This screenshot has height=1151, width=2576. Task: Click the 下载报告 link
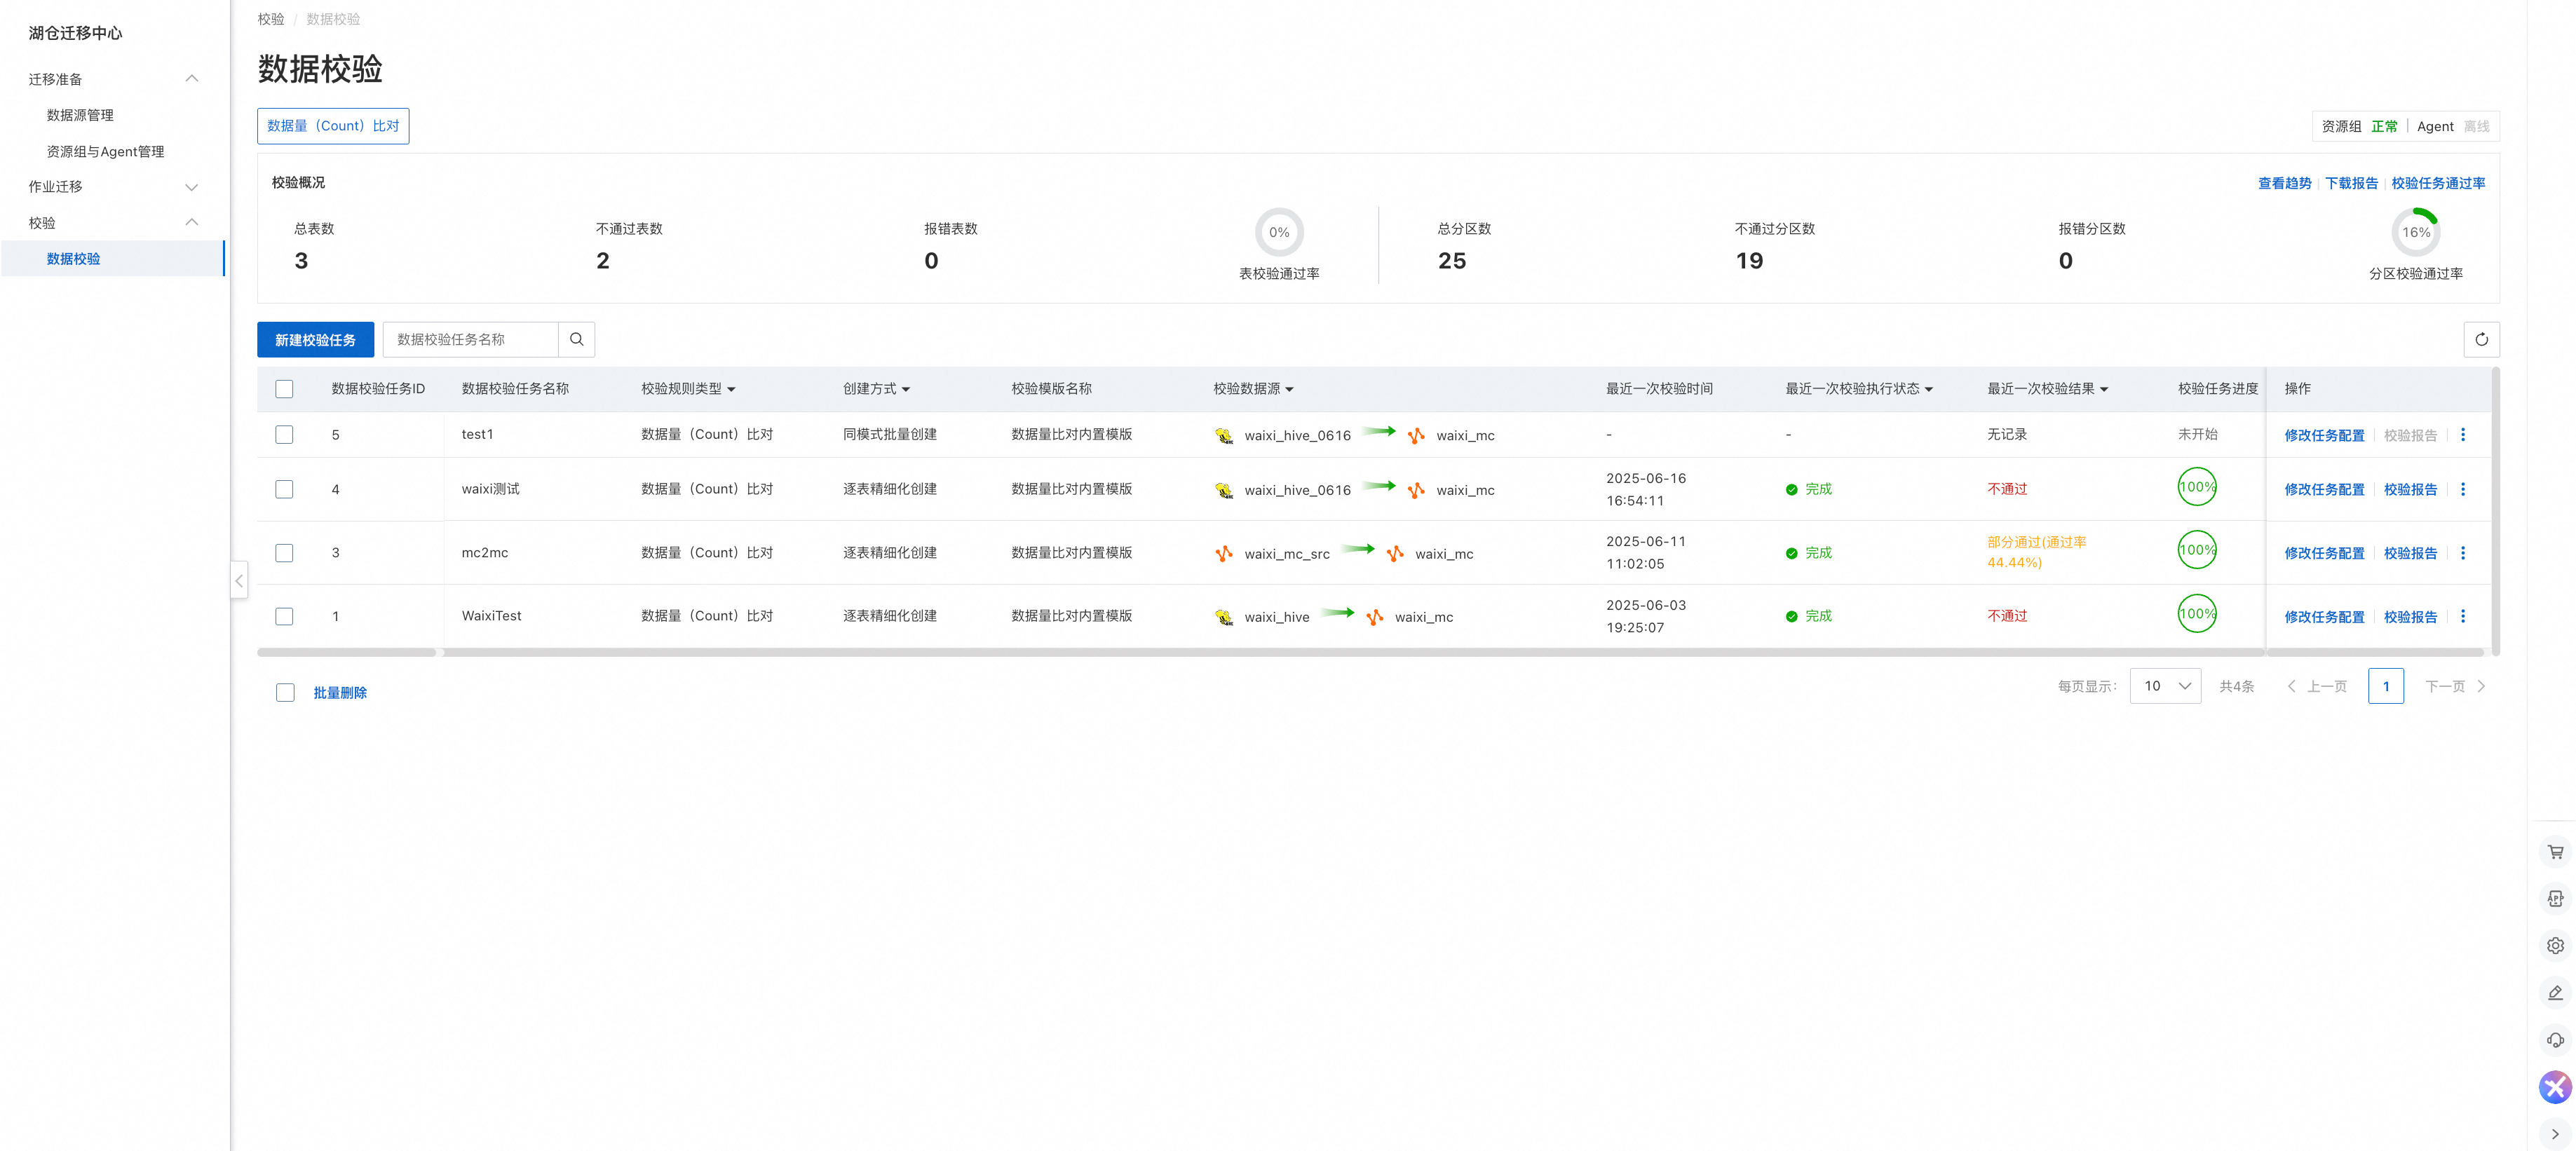click(2351, 183)
